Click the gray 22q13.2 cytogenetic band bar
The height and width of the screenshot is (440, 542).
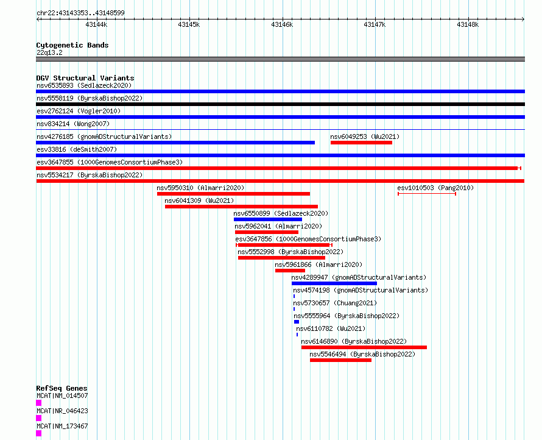tap(280, 59)
